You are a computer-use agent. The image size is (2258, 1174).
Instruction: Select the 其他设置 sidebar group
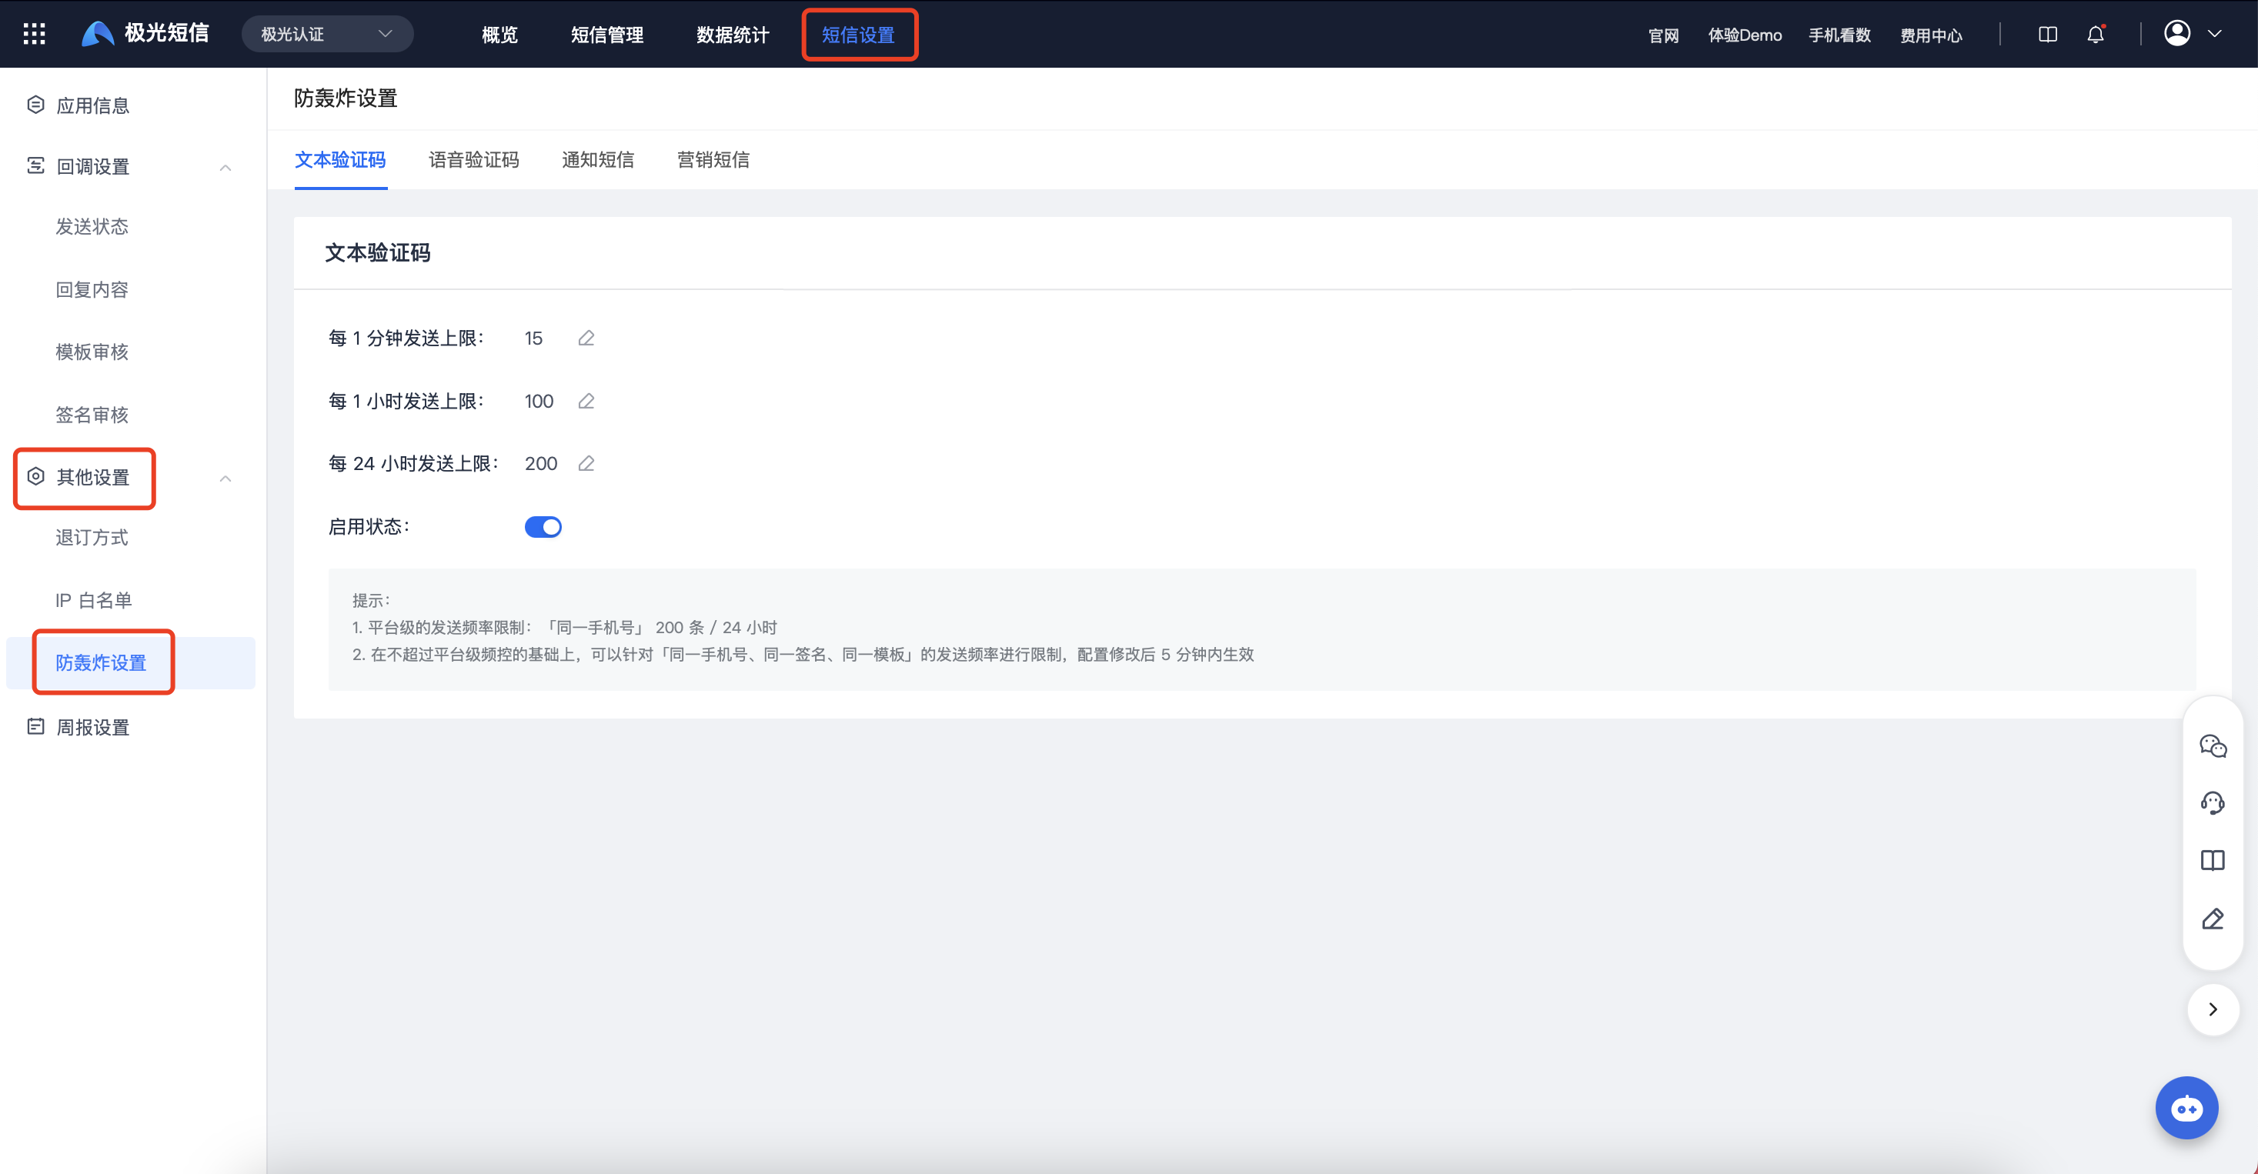tap(93, 477)
